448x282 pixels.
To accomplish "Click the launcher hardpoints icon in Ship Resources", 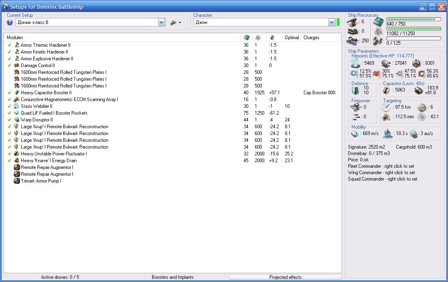I will click(x=353, y=31).
